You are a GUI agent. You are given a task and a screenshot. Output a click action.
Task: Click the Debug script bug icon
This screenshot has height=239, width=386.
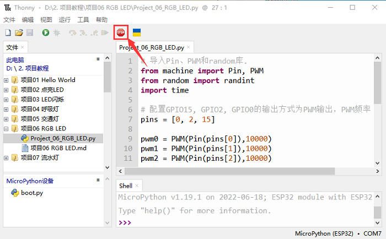coord(56,33)
